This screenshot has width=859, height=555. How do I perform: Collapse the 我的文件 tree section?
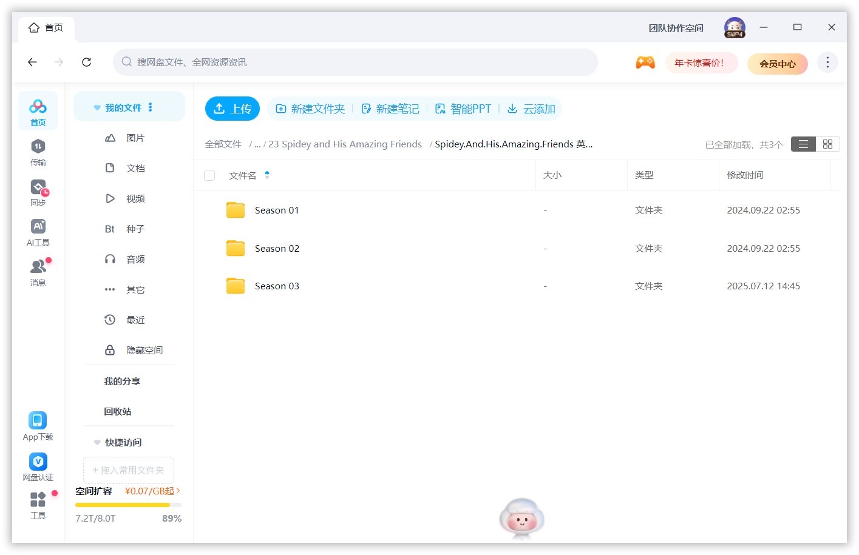97,108
